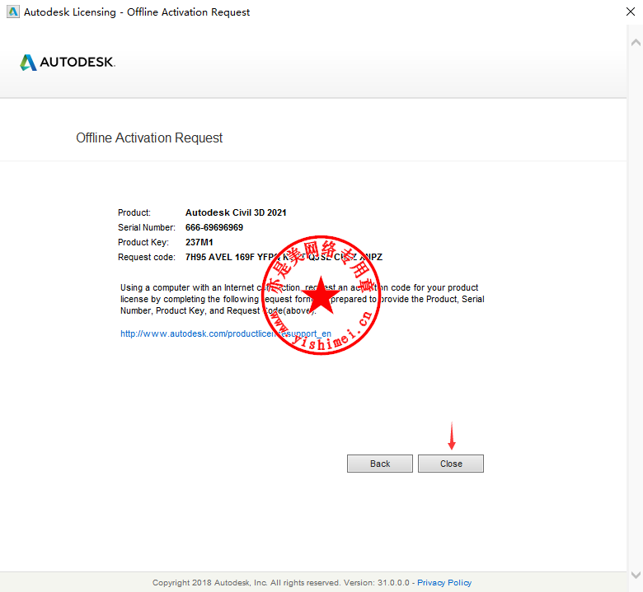Click the request code starting with 7H95 AVEL
This screenshot has width=643, height=592.
[284, 257]
